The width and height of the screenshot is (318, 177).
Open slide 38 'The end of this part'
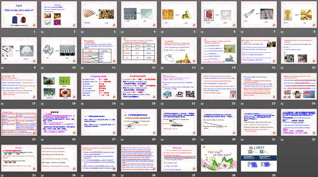pos(219,158)
